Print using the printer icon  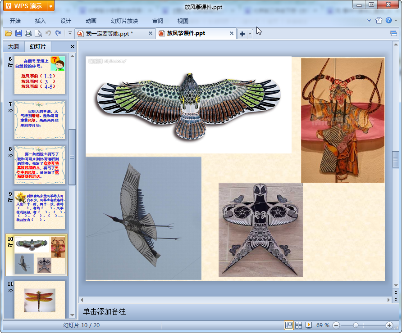coord(28,33)
